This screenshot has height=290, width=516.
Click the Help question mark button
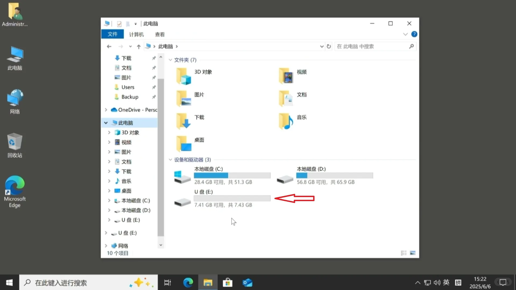415,34
